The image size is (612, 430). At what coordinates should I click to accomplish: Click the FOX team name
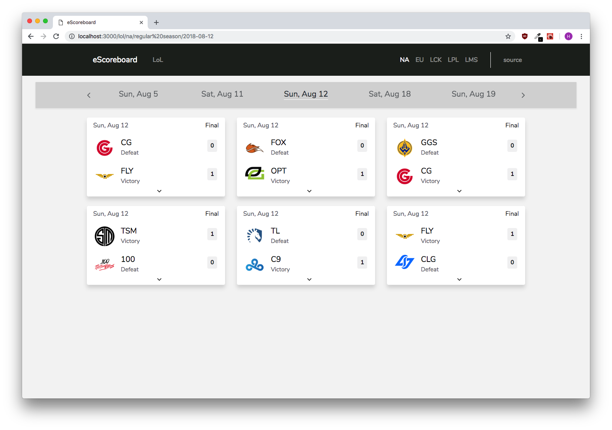tap(278, 142)
